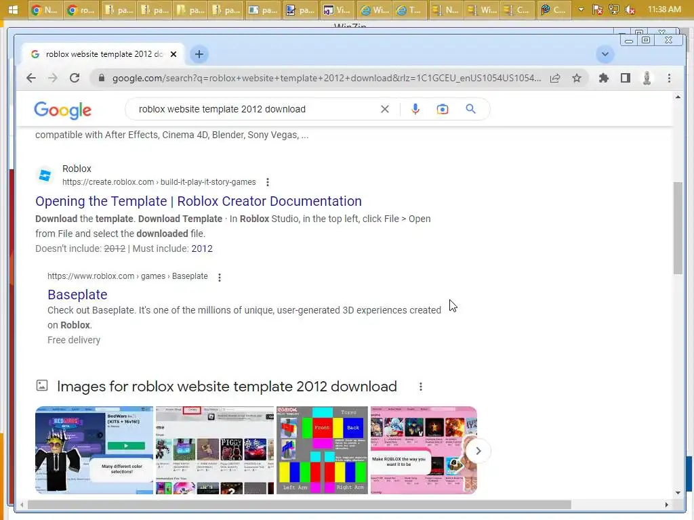Click Images for roblox website template heading
Viewport: 694px width, 520px height.
tap(226, 387)
